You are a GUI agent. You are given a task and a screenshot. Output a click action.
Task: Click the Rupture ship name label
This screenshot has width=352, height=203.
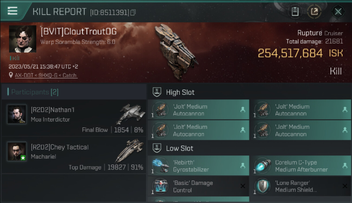310,33
